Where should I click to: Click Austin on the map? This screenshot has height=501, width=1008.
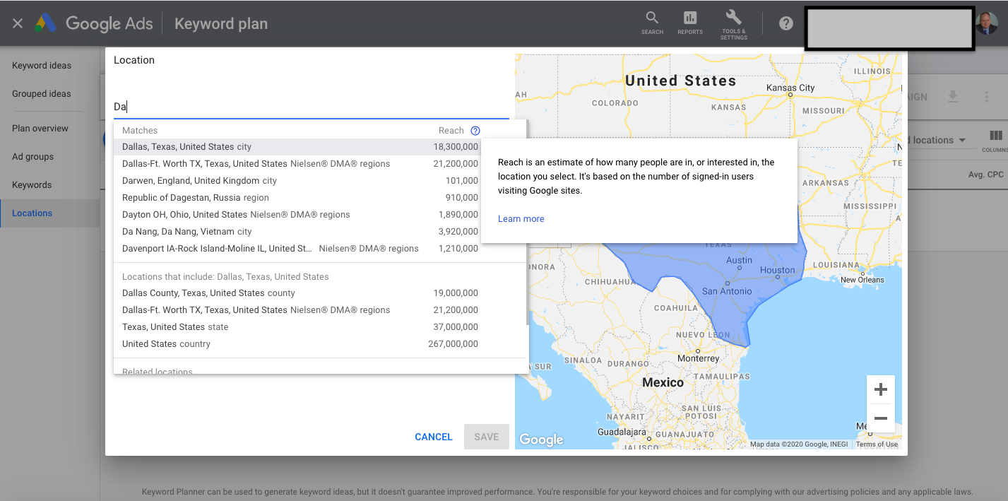[740, 260]
